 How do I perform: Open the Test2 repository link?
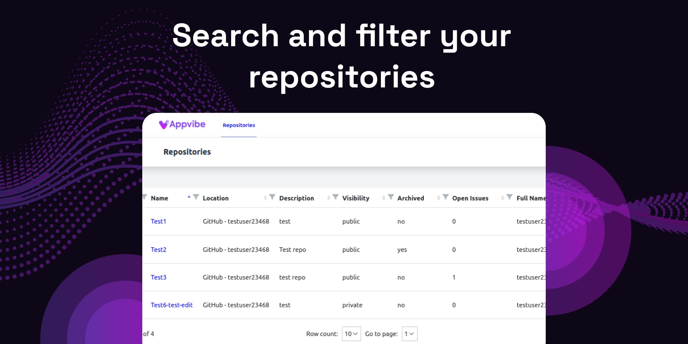point(158,250)
